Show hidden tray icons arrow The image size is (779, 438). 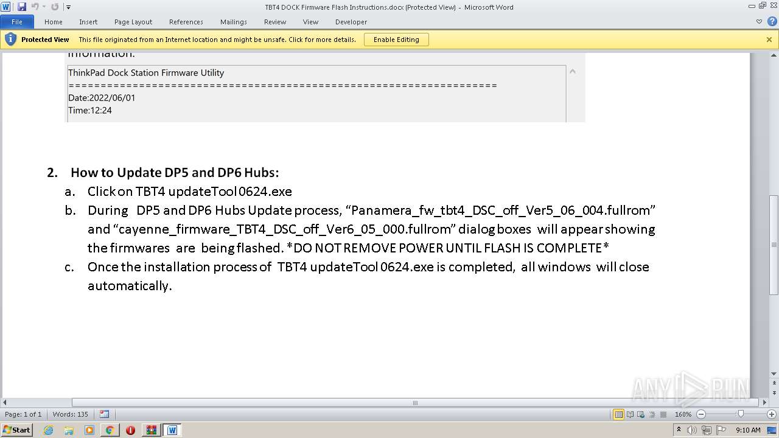pyautogui.click(x=679, y=429)
